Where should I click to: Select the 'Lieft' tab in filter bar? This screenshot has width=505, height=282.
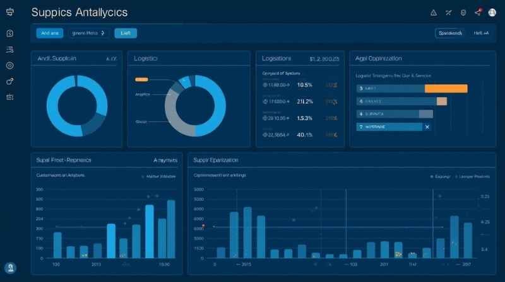tap(125, 33)
